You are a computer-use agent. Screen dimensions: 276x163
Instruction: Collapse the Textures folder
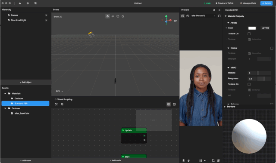click(x=5, y=108)
